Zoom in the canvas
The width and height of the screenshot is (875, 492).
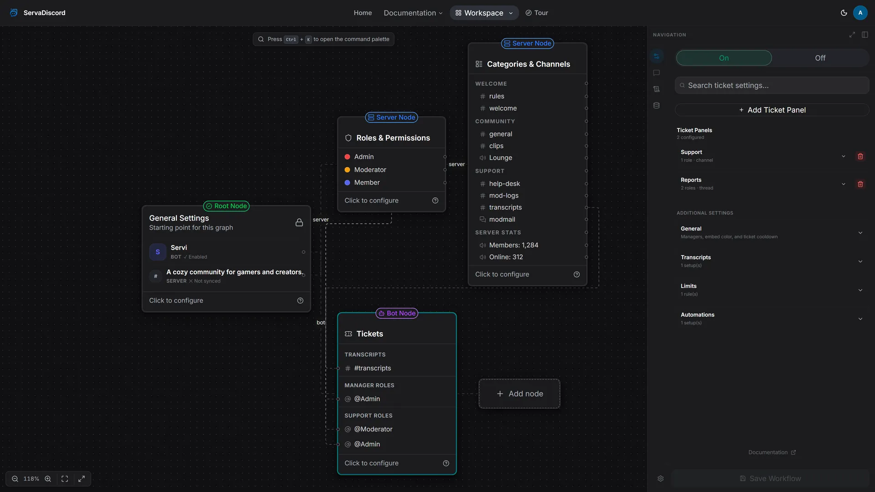coord(48,479)
